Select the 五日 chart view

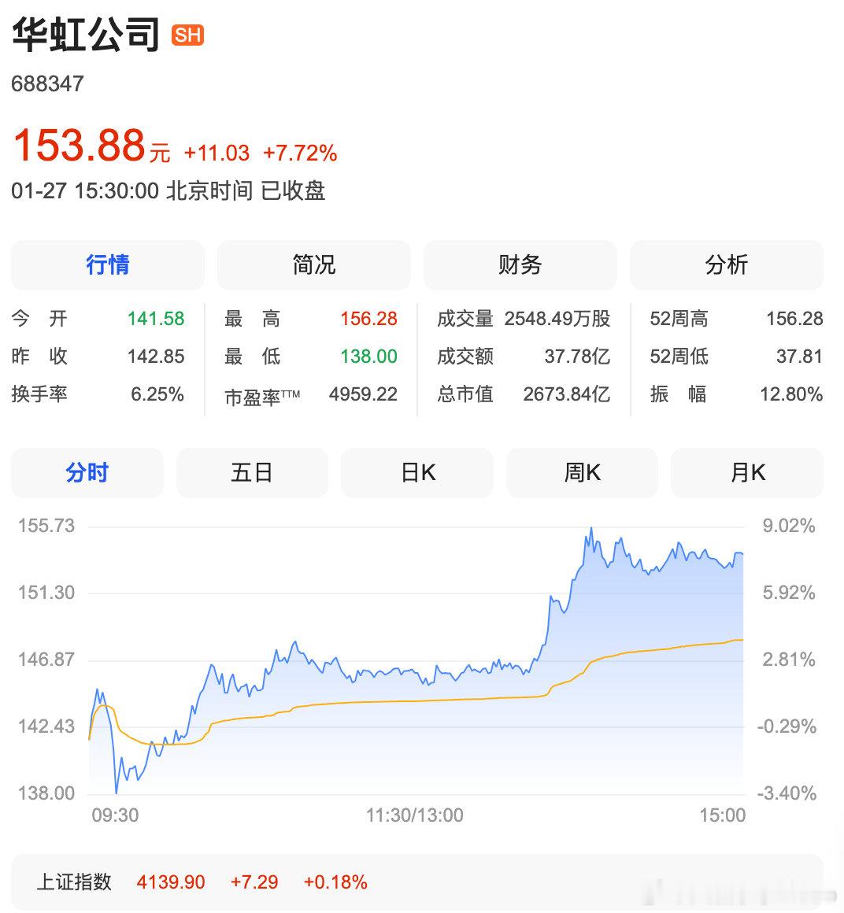[252, 472]
